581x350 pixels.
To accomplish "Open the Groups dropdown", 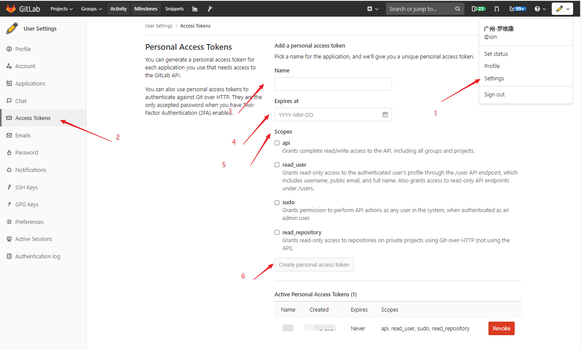I will click(x=91, y=9).
